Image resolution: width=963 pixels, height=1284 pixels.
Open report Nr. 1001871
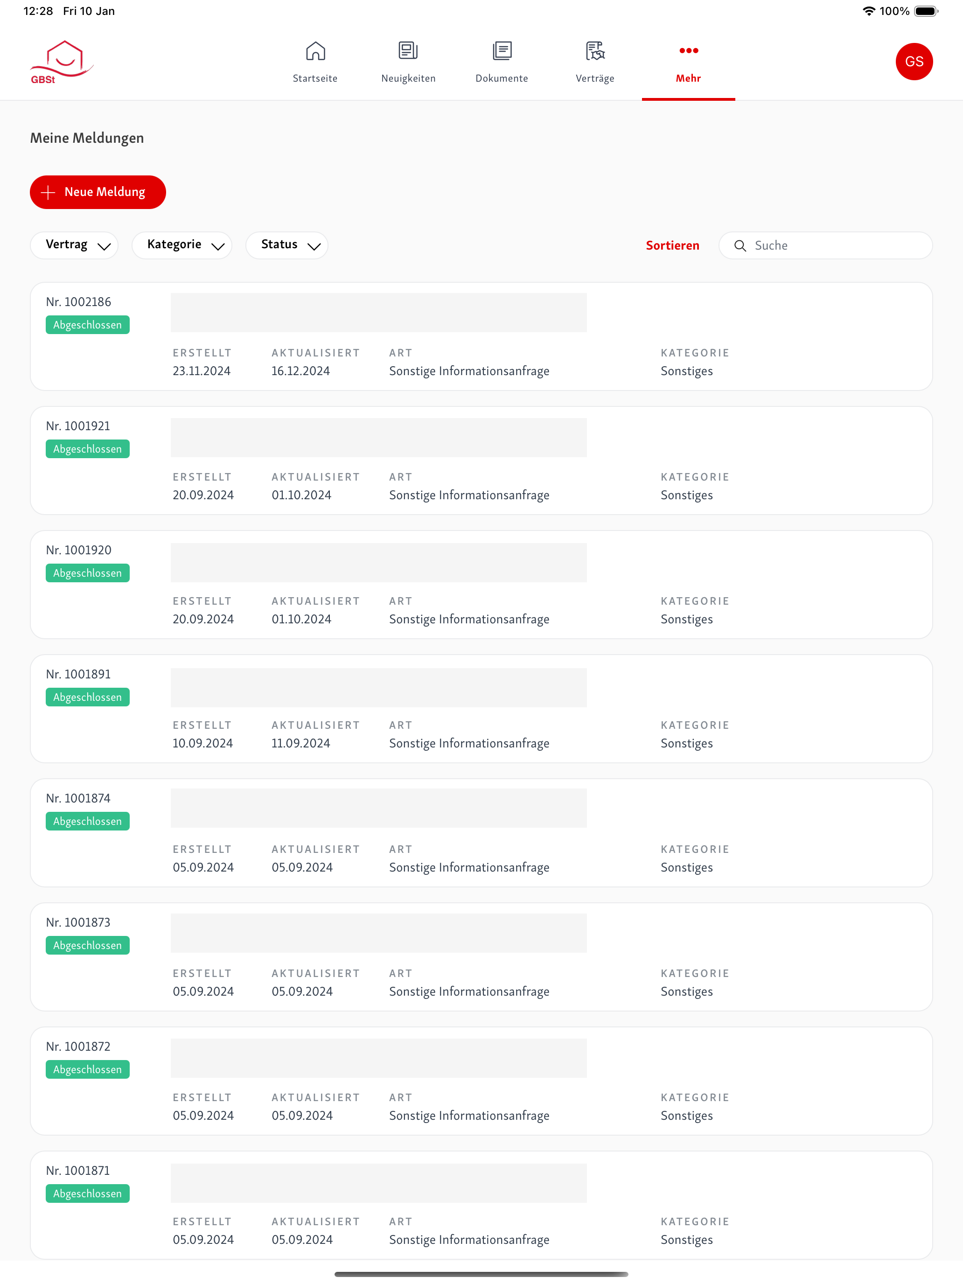click(481, 1205)
